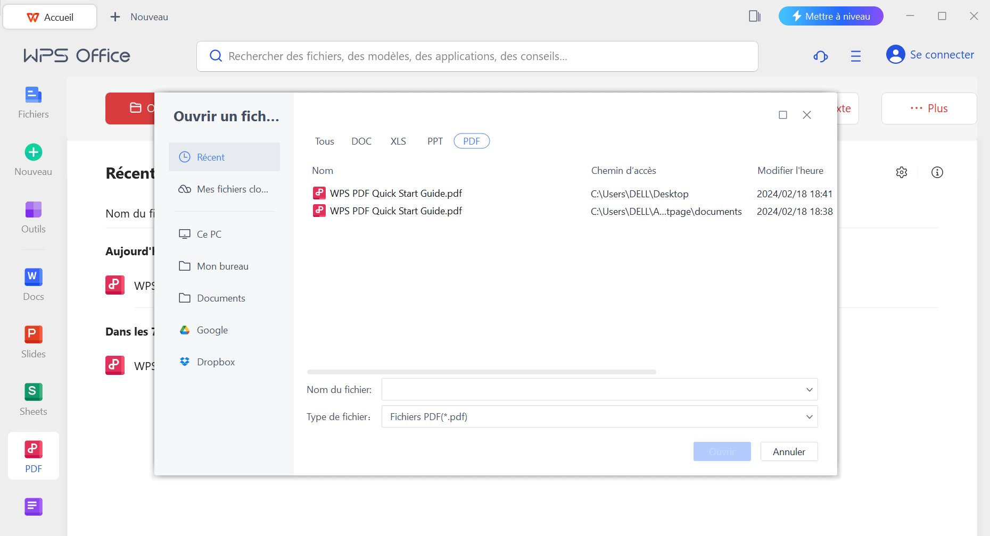Click the red open button behind dialog
The height and width of the screenshot is (536, 990).
coord(130,108)
